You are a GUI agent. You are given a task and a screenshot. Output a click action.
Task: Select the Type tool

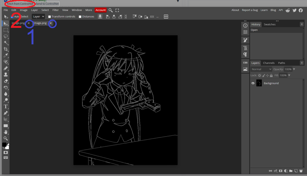click(x=6, y=106)
